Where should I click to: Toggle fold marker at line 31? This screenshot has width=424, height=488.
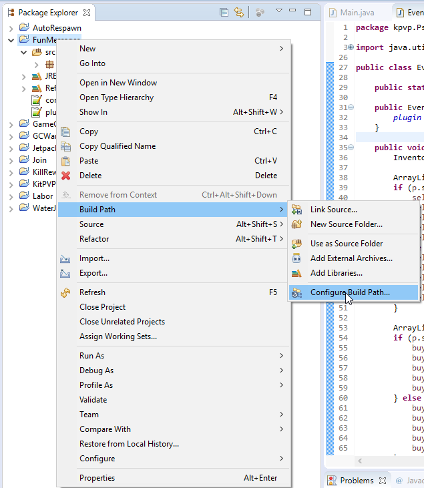click(351, 107)
